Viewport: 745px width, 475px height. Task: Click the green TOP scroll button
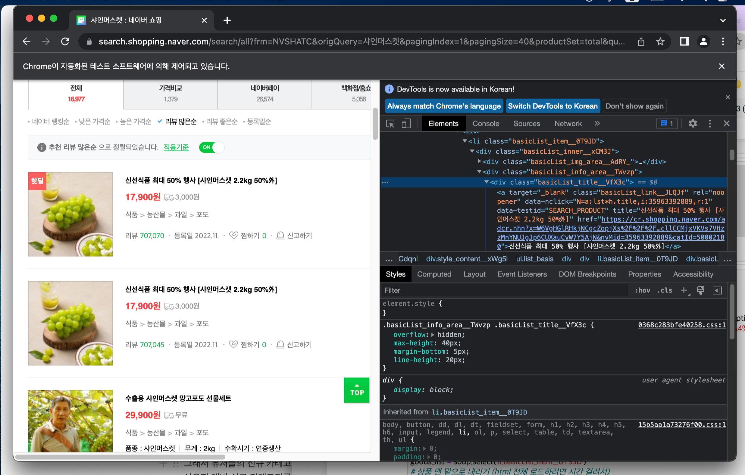[x=357, y=390]
